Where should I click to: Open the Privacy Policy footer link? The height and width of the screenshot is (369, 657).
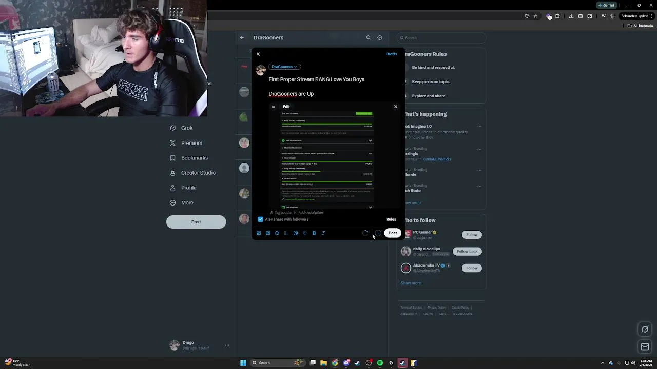pos(437,307)
